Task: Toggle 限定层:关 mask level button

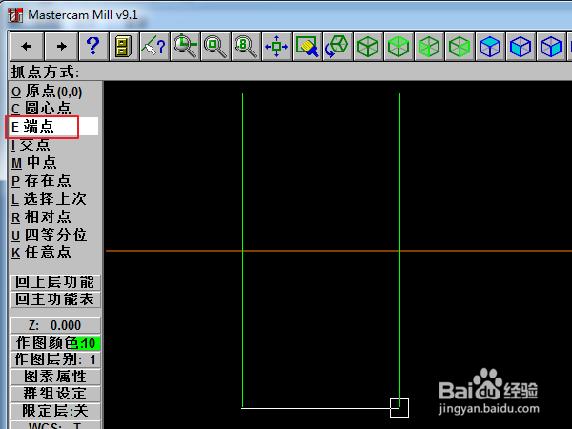Action: [x=55, y=411]
